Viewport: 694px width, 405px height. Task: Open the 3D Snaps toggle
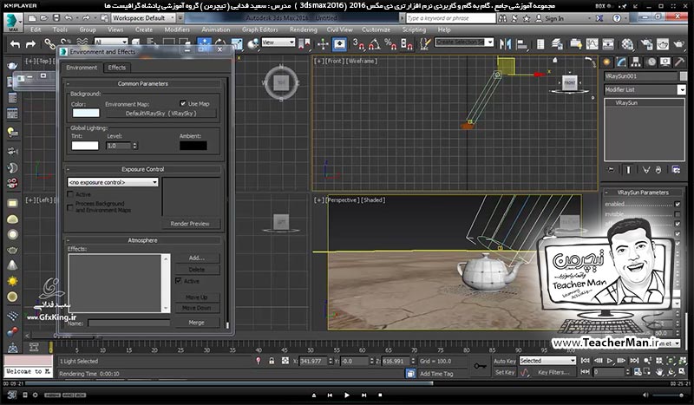(x=358, y=43)
